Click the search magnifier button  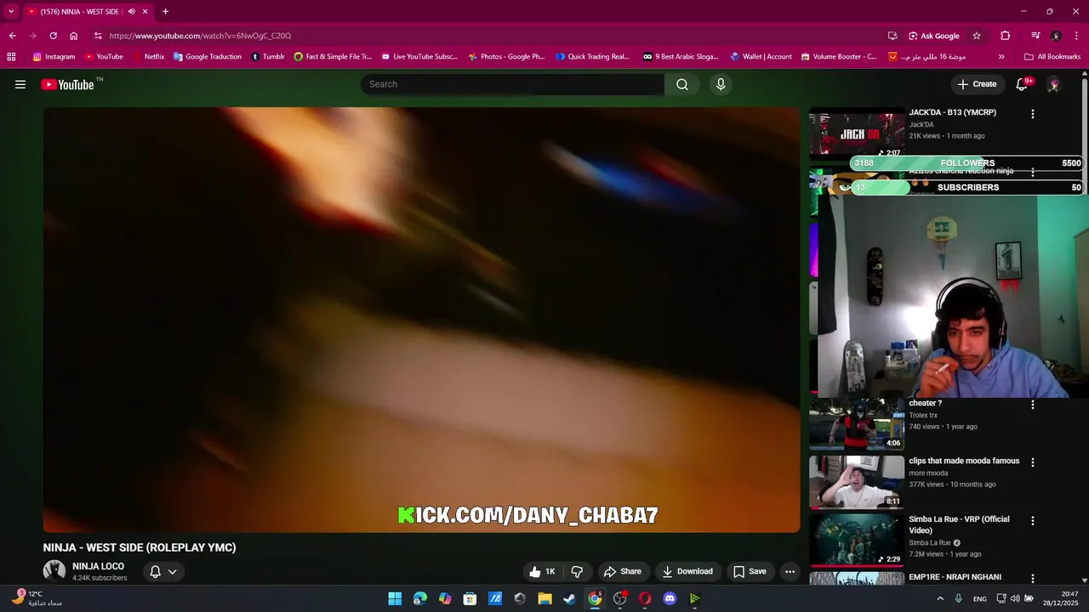pos(682,84)
